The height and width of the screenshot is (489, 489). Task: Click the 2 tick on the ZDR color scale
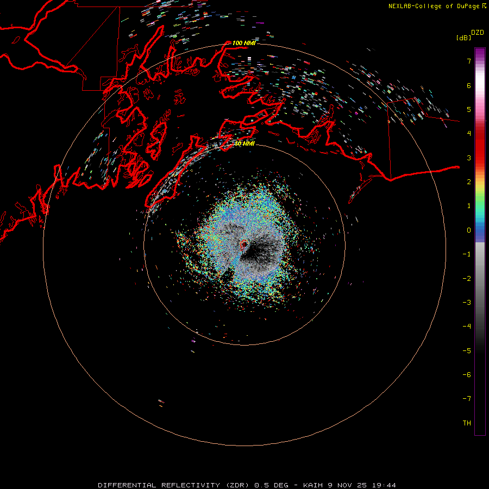click(x=469, y=182)
